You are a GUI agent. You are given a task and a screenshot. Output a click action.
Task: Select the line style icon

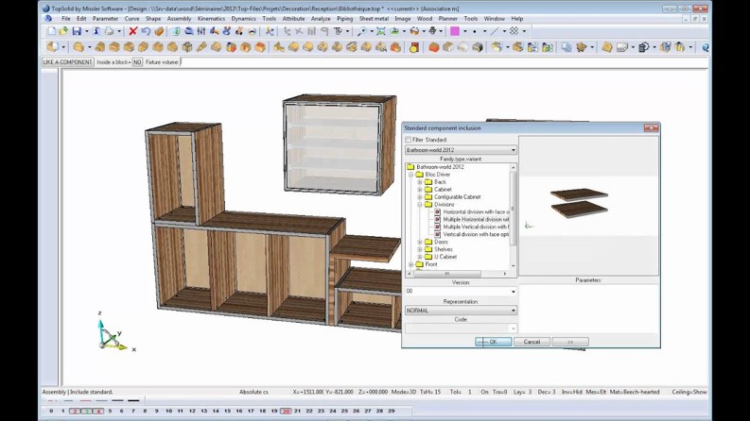coord(495,31)
